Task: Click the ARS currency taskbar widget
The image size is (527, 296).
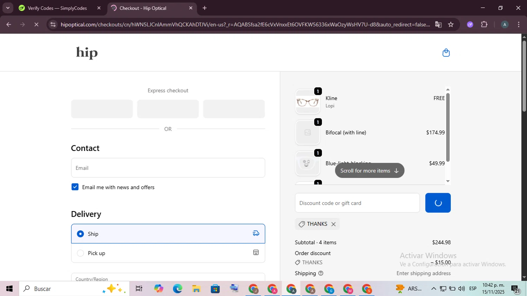Action: click(x=409, y=289)
